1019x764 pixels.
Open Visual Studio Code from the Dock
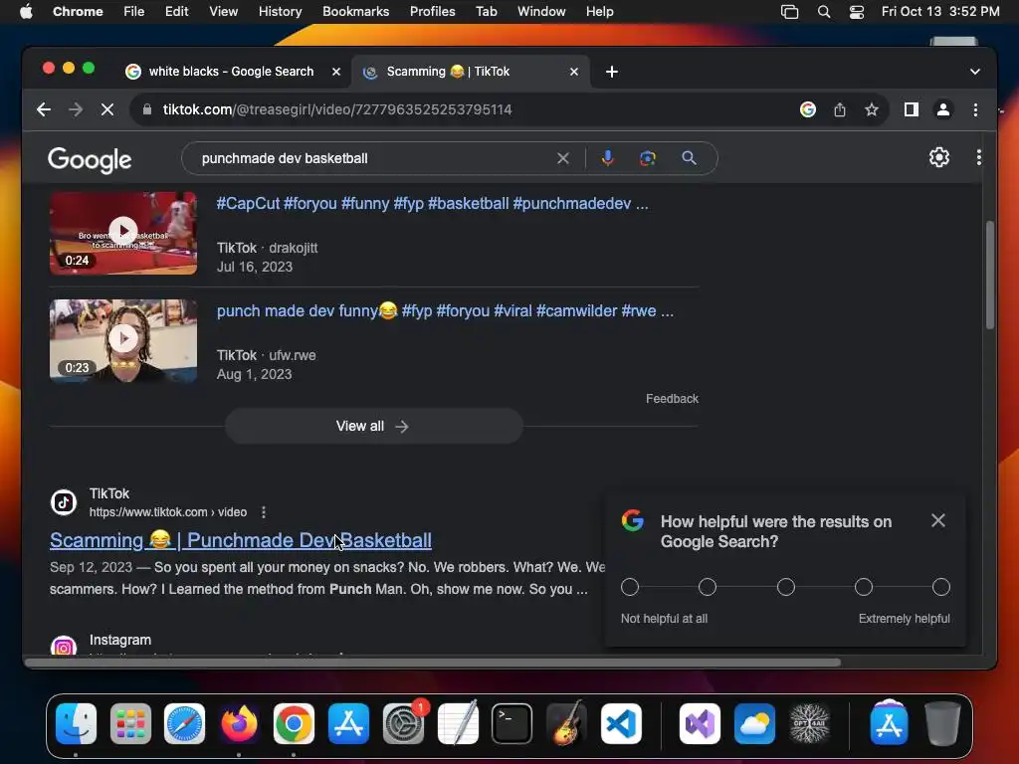tap(621, 724)
